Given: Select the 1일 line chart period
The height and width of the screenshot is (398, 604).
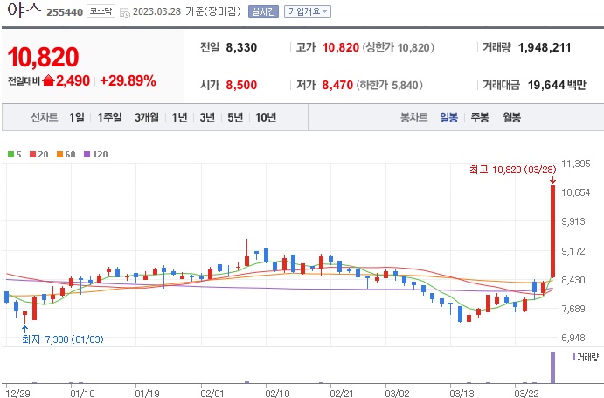Looking at the screenshot, I should coord(76,117).
